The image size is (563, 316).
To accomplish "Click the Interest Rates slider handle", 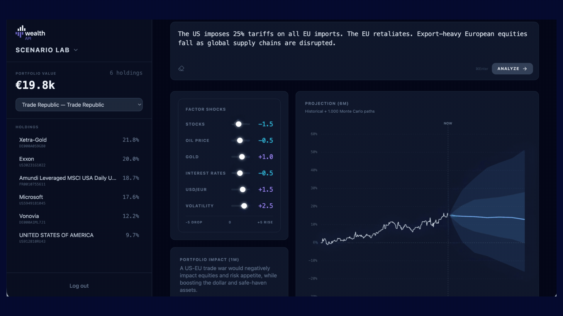I will [240, 174].
